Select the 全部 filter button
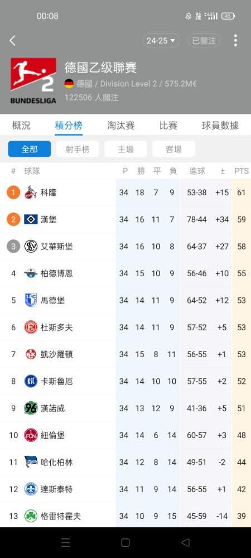The width and height of the screenshot is (251, 558). click(x=30, y=149)
